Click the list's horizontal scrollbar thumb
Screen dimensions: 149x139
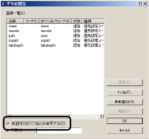click(41, 116)
